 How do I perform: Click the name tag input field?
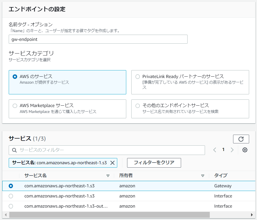click(x=98, y=39)
